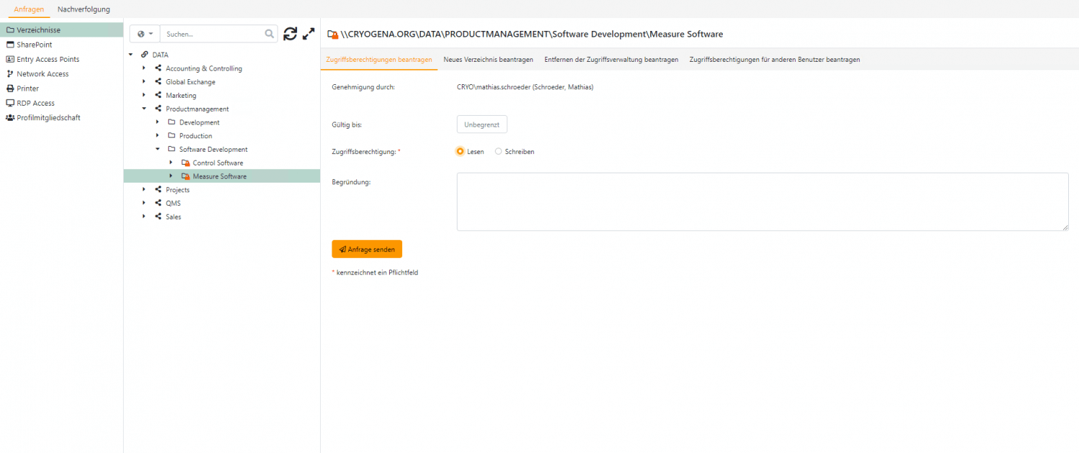This screenshot has width=1079, height=453.
Task: Click the Anfrage senden button
Action: click(x=367, y=250)
